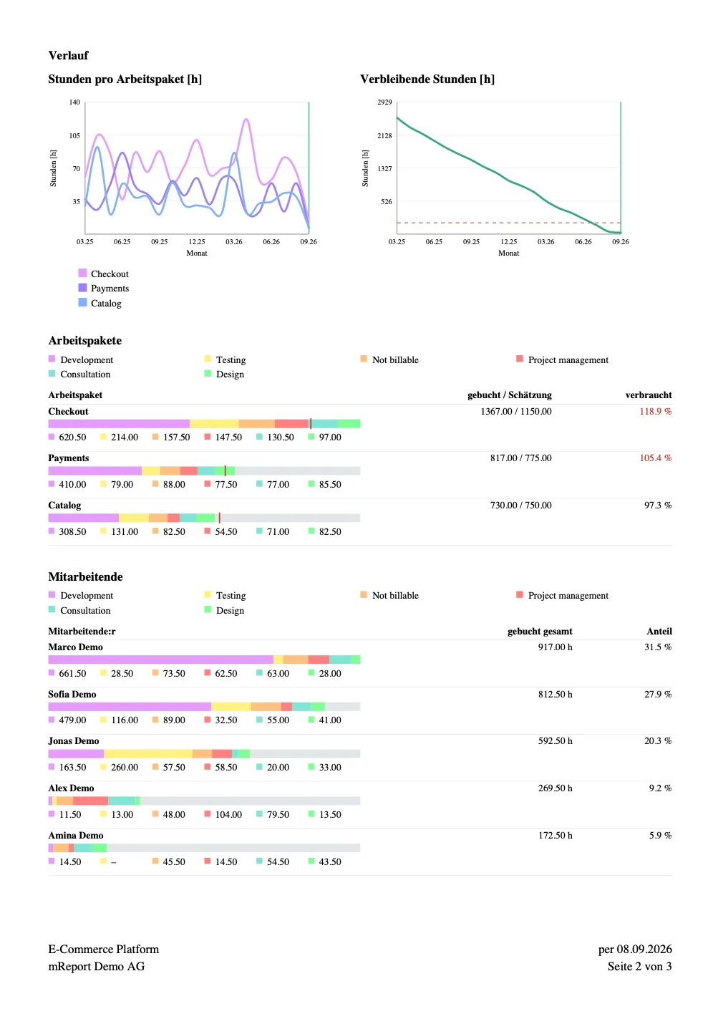Click the 'Jonas Demo' employee name
Image resolution: width=708 pixels, height=1019 pixels.
pyautogui.click(x=74, y=740)
